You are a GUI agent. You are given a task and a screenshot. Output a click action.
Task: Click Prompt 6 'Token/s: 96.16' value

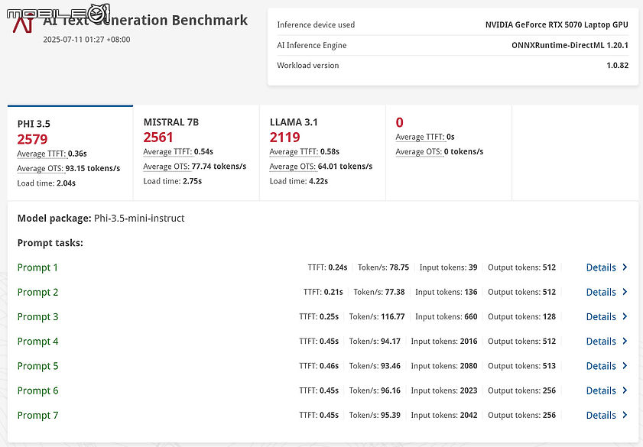(375, 390)
